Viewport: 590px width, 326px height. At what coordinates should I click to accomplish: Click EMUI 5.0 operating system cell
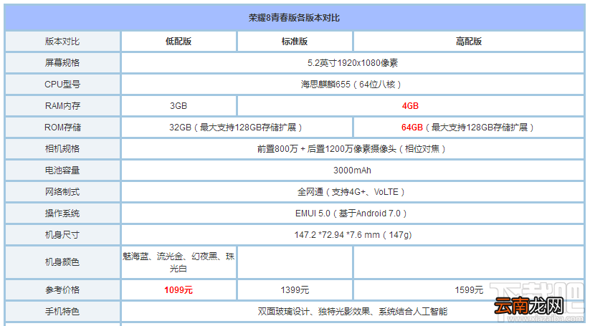353,214
